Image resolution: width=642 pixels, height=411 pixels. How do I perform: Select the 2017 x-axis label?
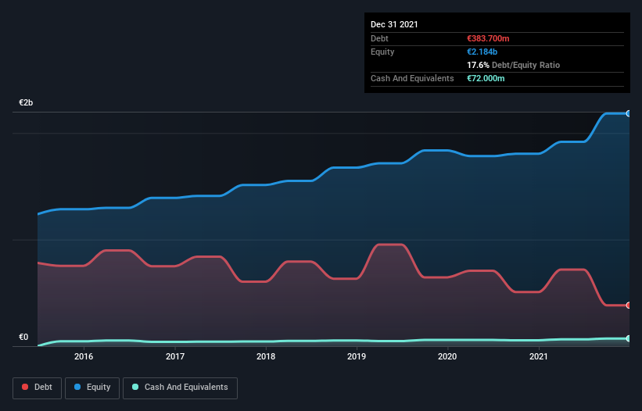[175, 356]
